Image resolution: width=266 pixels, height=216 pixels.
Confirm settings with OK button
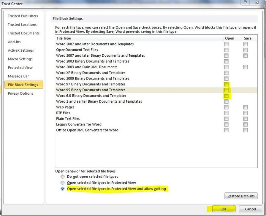pos(224,209)
